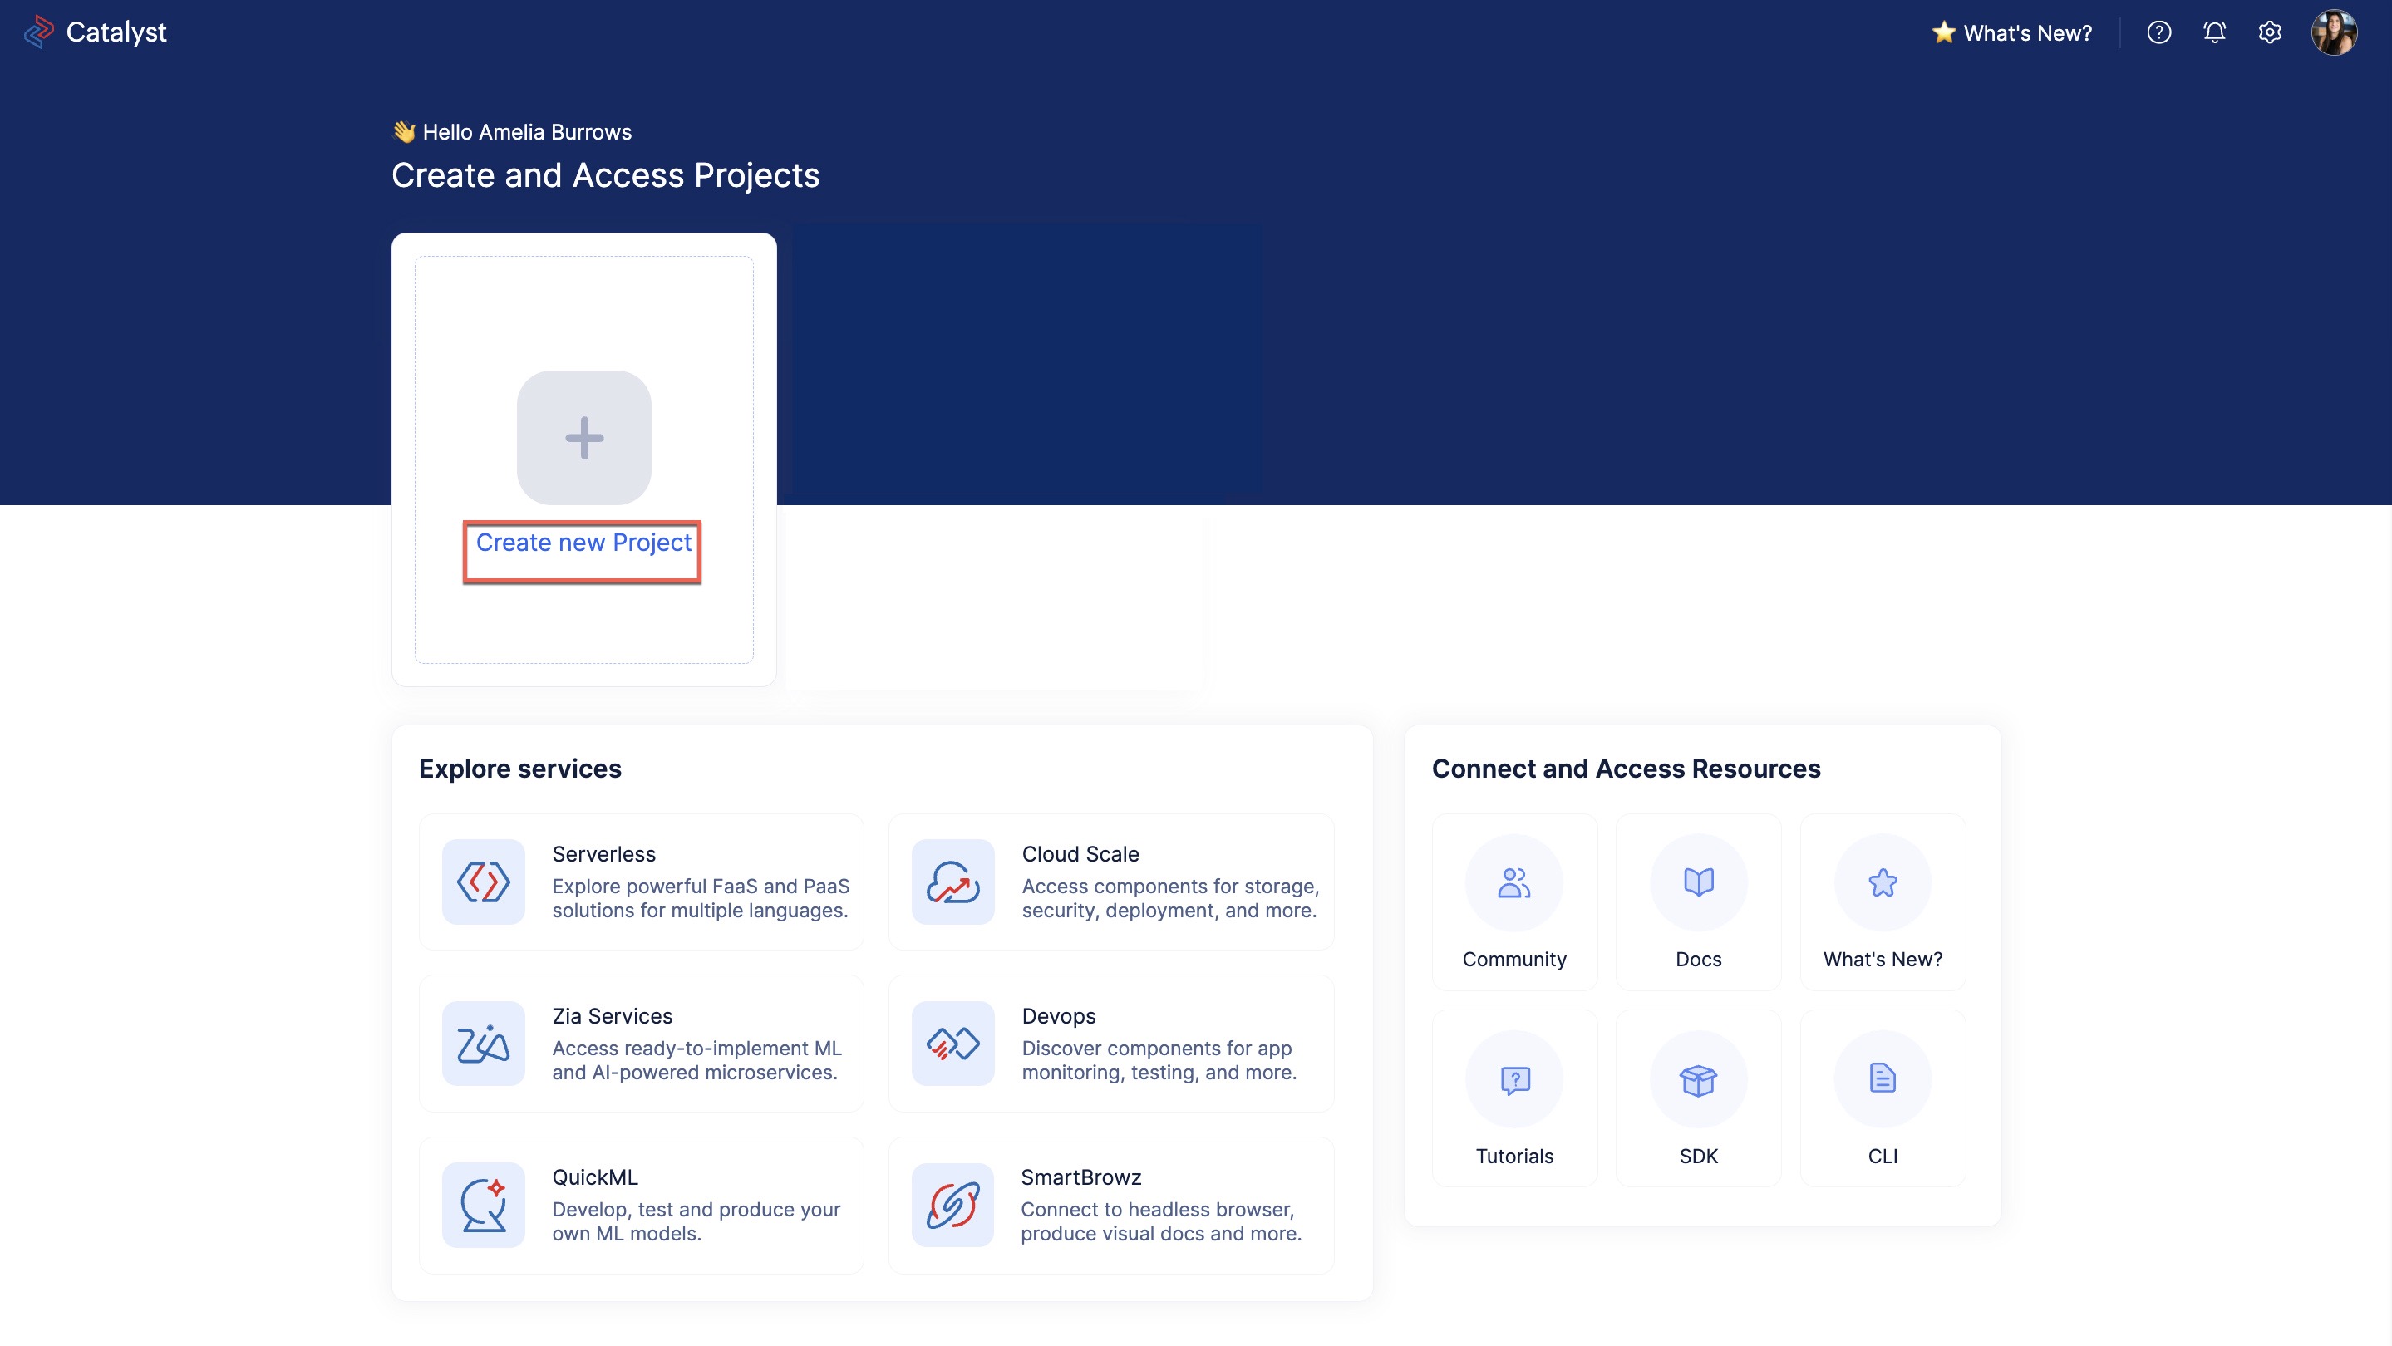Click the plus icon to add project
Screen dimensions: 2392x1346
[583, 437]
